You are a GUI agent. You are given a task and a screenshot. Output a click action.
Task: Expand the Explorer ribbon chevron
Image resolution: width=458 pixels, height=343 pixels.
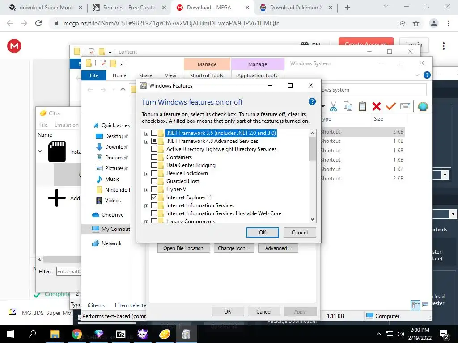417,75
